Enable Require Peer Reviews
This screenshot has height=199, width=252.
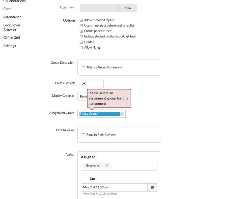(x=83, y=135)
